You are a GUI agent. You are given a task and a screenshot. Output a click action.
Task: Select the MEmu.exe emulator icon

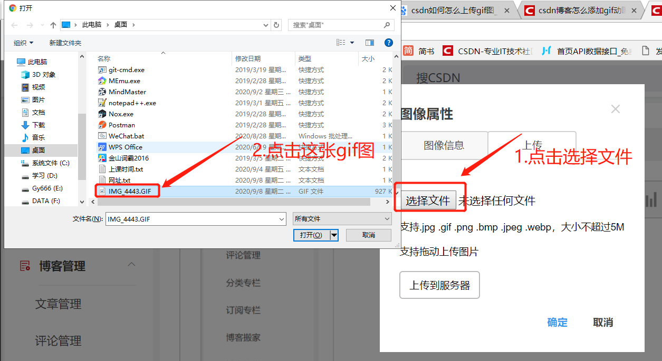[102, 81]
